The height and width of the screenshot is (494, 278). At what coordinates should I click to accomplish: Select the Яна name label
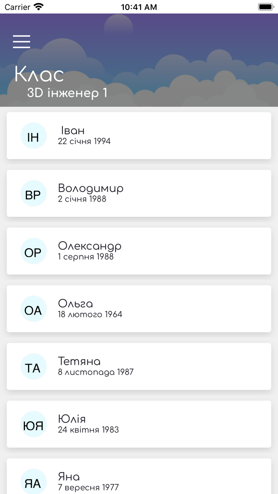tap(69, 477)
